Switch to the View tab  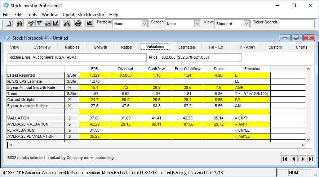15,47
